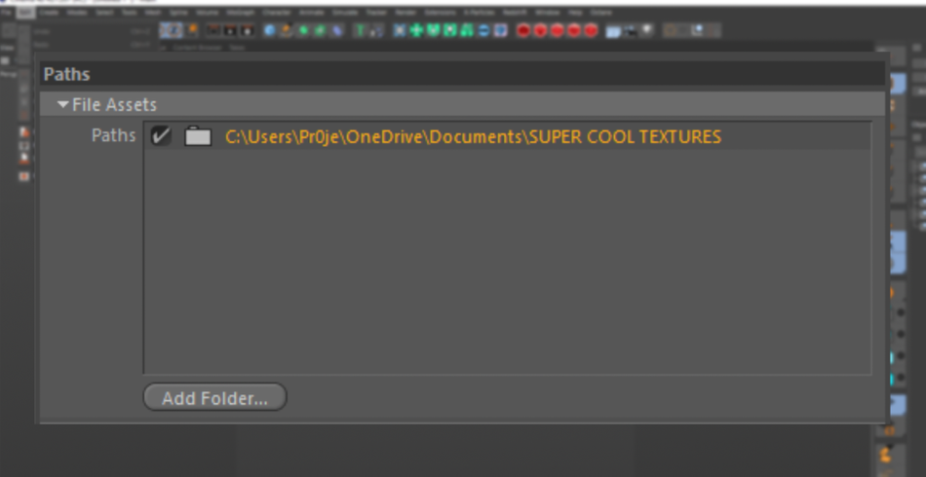Screen dimensions: 926x477
Task: Open the MoGraph menu
Action: coord(240,12)
